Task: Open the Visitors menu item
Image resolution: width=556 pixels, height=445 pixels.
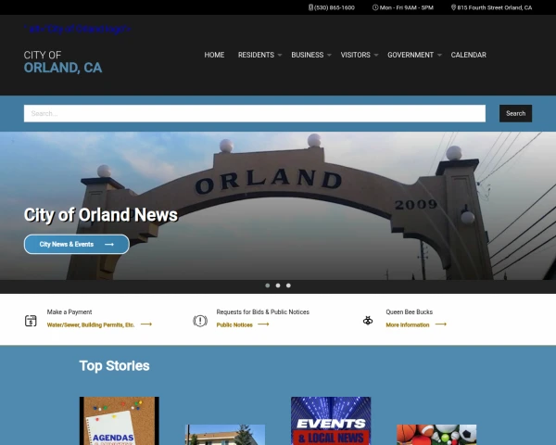Action: coord(355,55)
